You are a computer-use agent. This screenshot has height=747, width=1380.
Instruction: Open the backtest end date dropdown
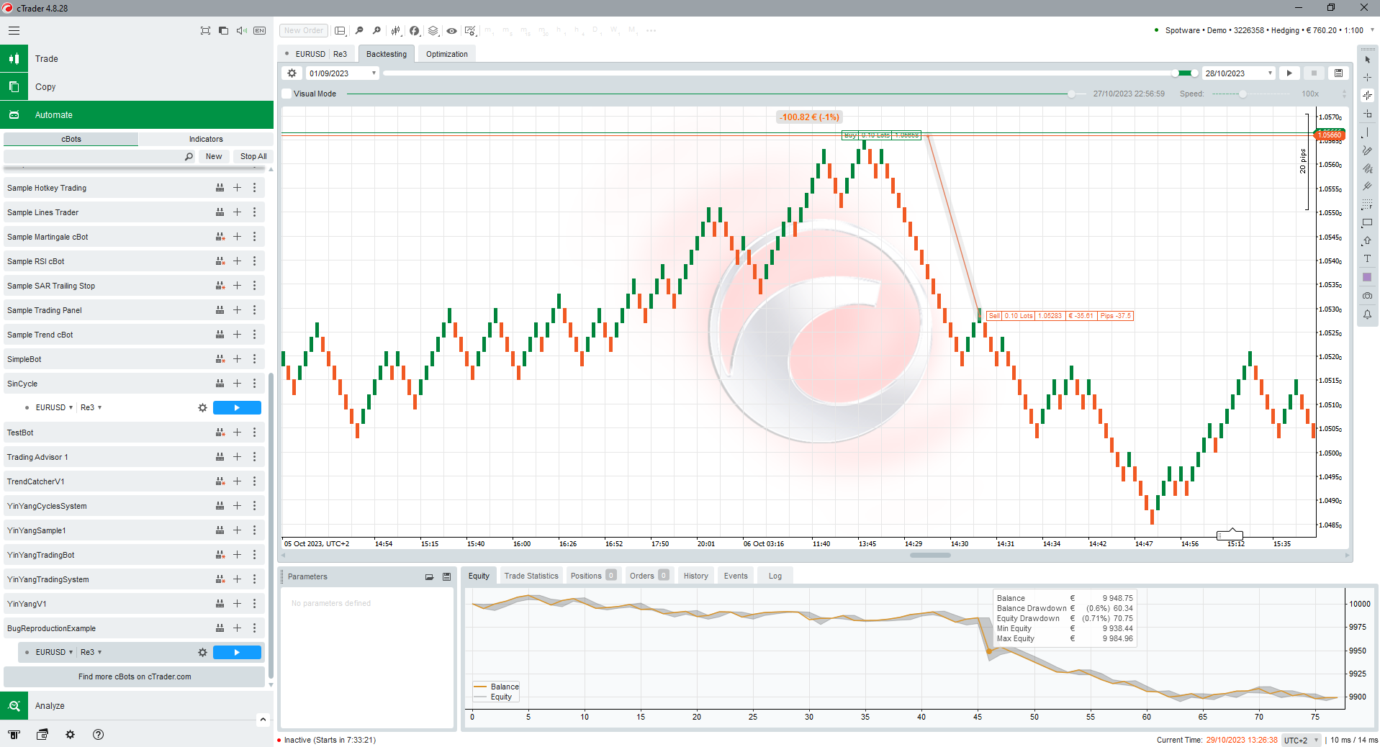click(x=1270, y=73)
